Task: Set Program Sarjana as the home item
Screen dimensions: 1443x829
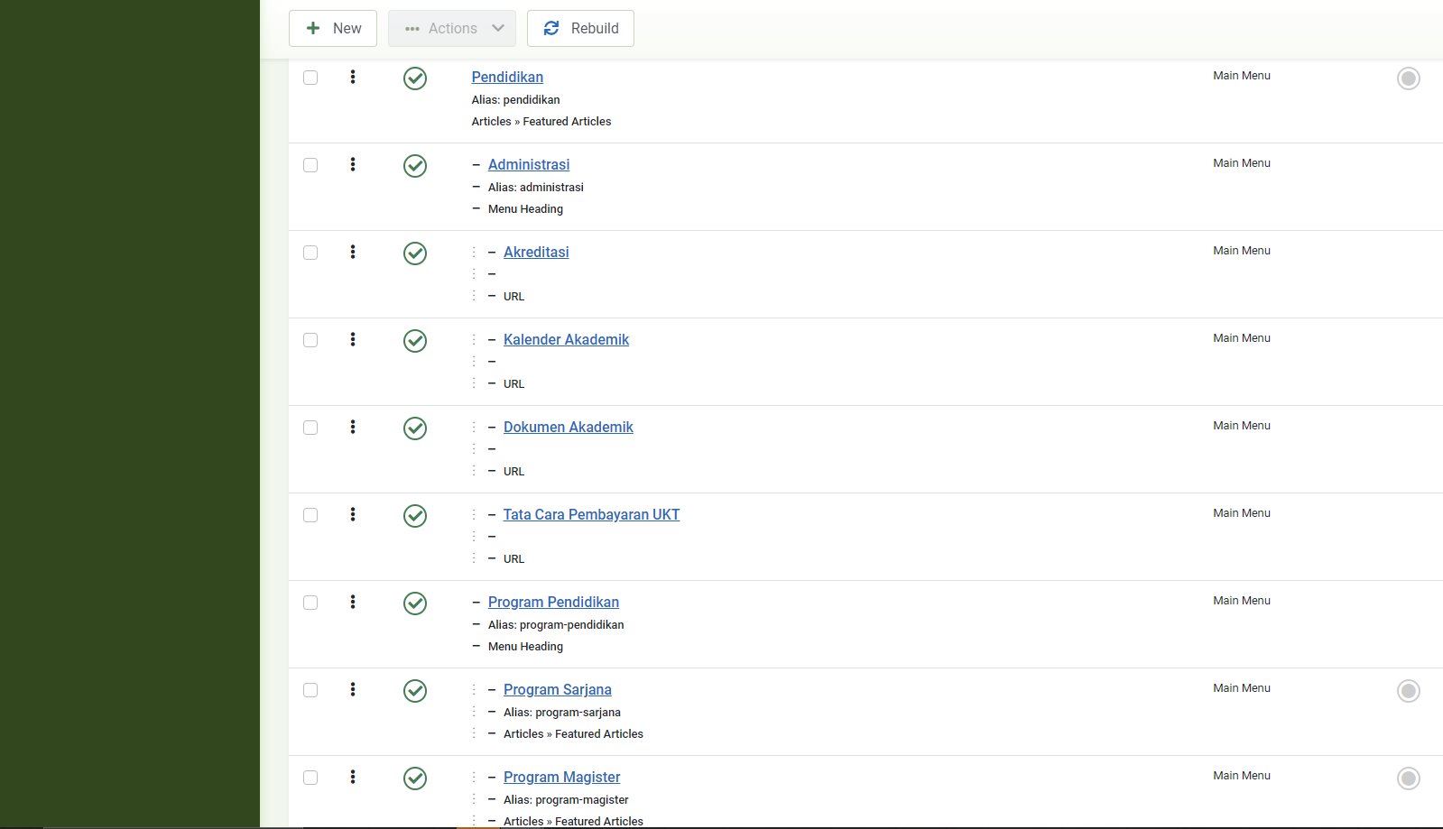Action: pos(1409,691)
